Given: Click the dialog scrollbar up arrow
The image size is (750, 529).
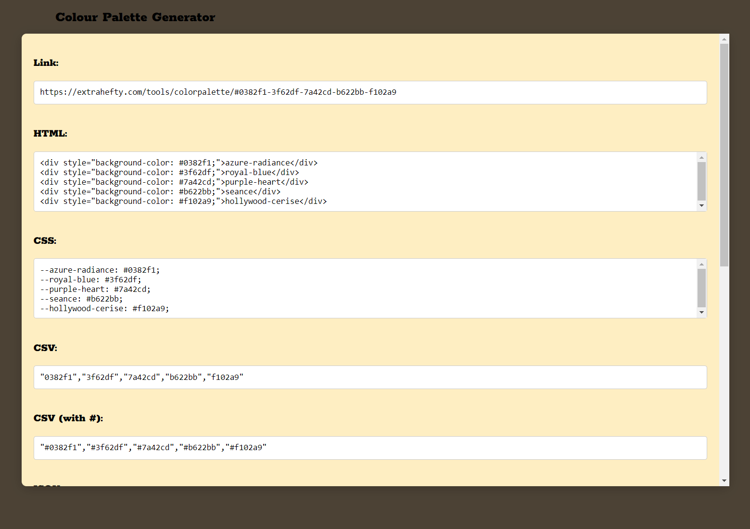Looking at the screenshot, I should (x=724, y=38).
